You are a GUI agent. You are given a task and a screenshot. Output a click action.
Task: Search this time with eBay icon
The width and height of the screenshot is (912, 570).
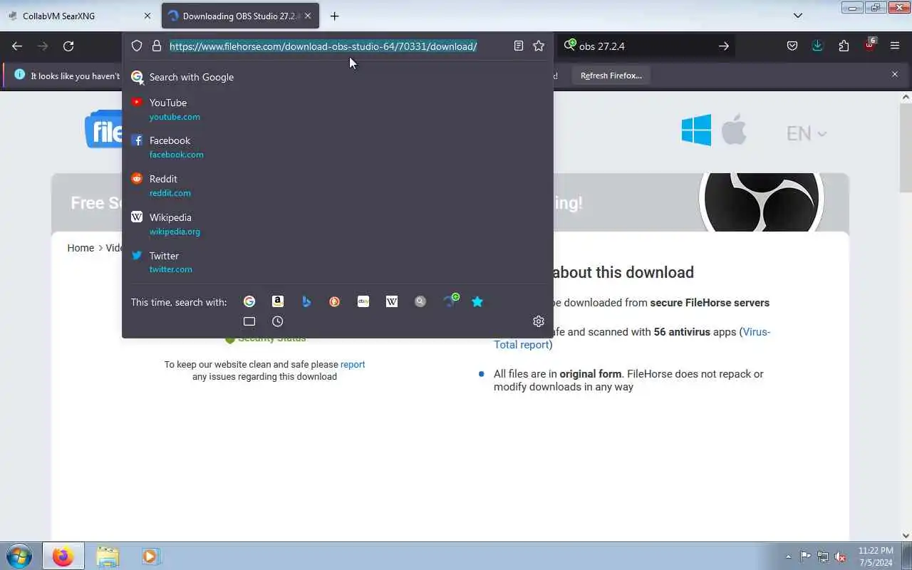coord(363,301)
